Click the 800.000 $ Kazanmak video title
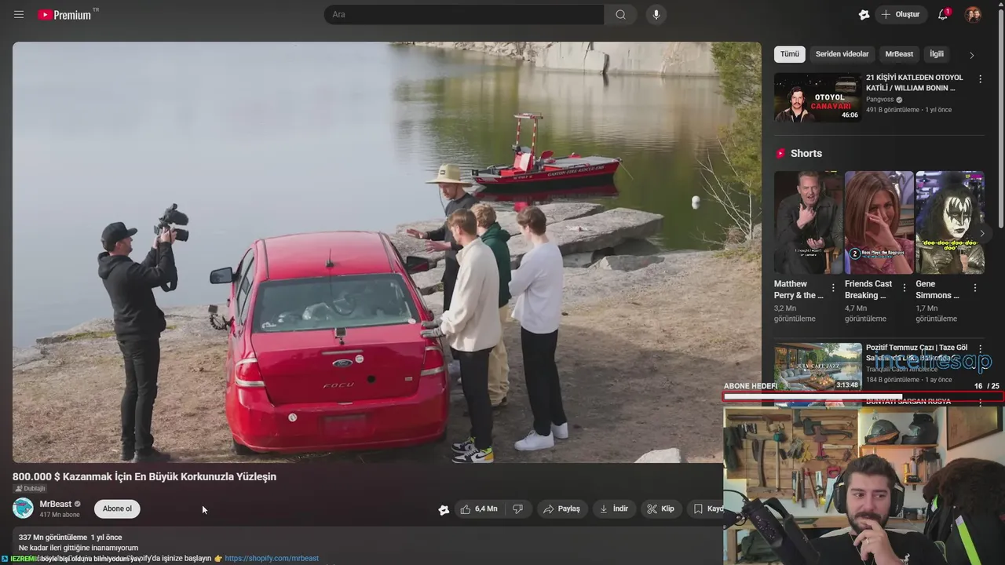Screen dimensions: 1005x565 point(144,476)
